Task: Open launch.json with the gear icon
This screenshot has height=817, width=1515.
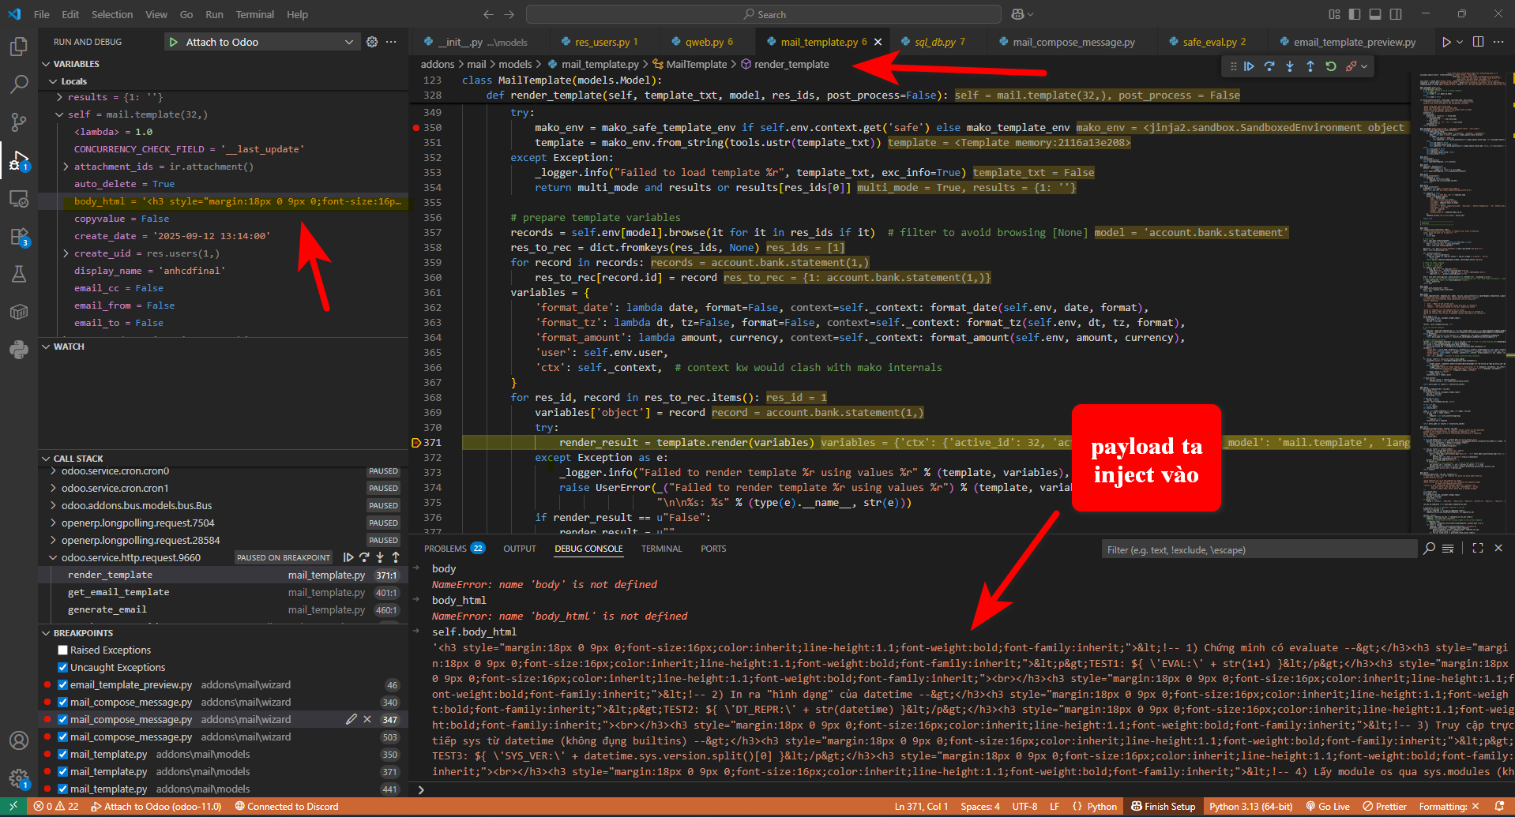Action: point(372,42)
